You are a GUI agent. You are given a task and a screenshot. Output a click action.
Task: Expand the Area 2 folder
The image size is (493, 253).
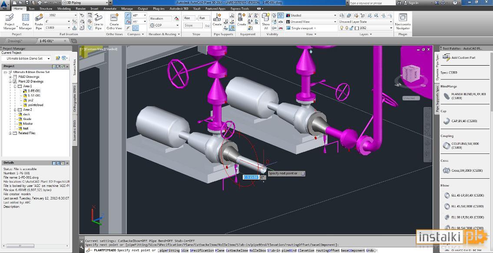coord(15,110)
